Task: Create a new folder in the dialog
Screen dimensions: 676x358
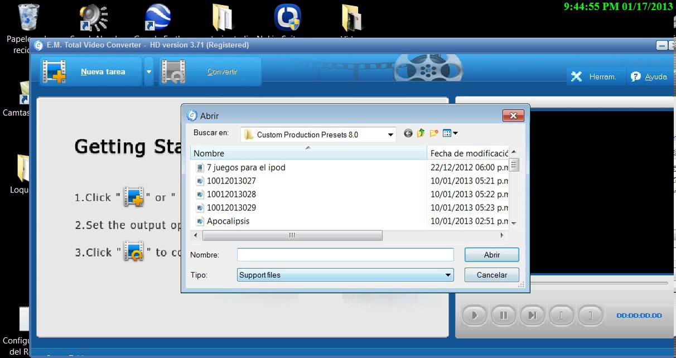Action: [x=434, y=133]
